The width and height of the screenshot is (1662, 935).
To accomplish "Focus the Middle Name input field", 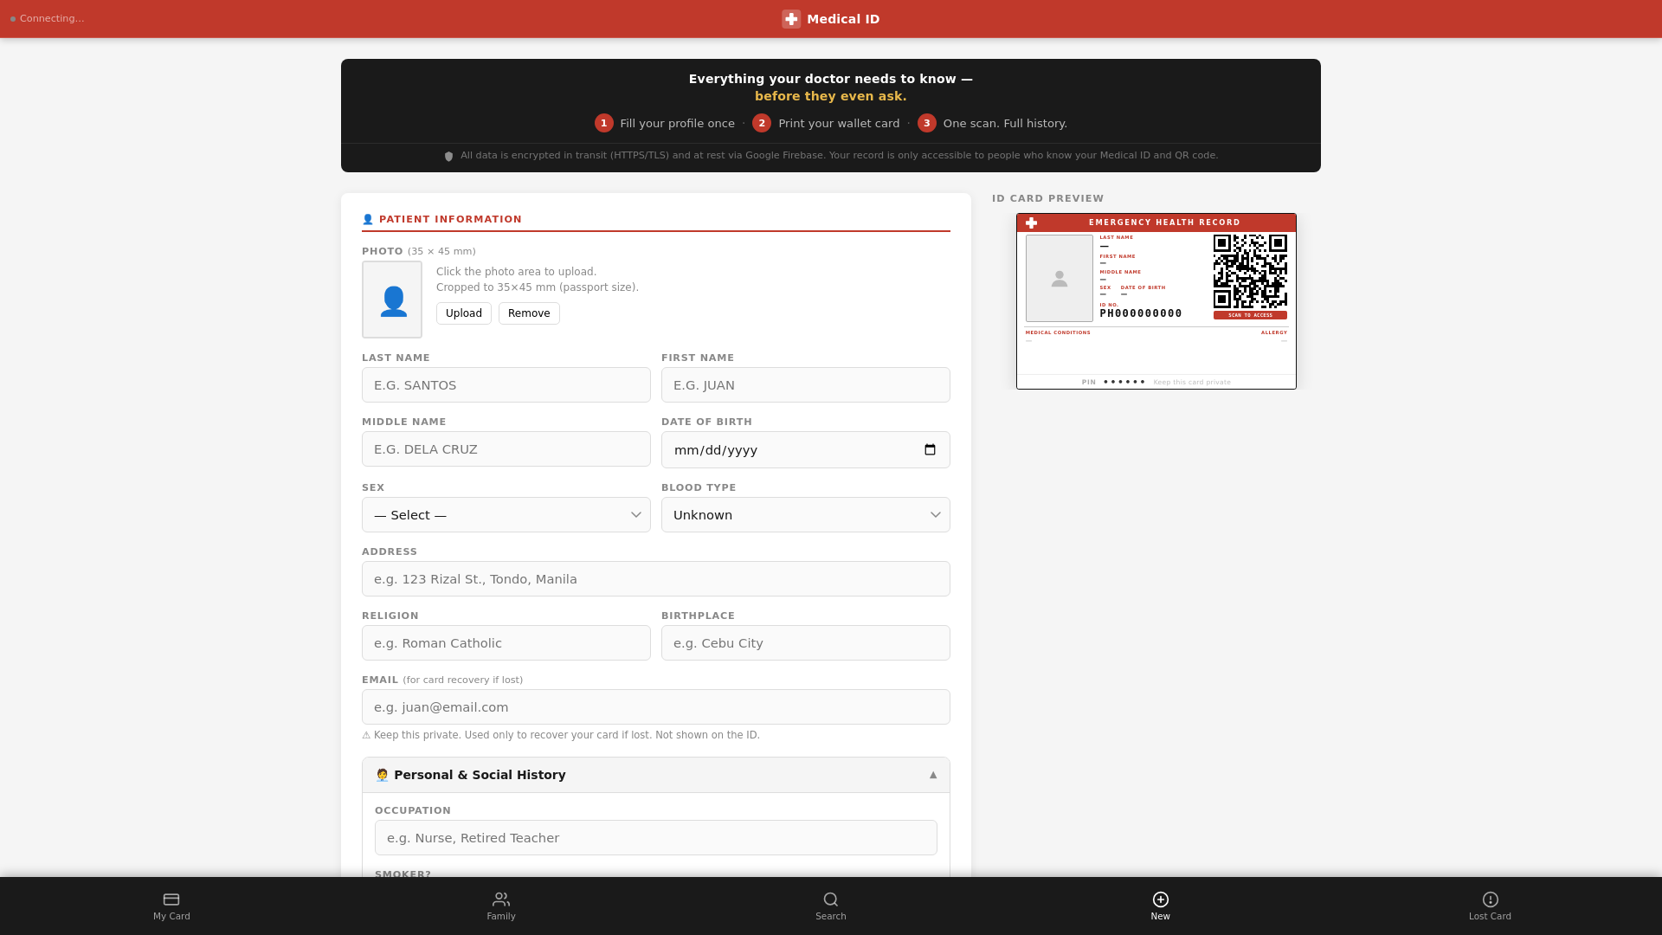I will [x=506, y=449].
